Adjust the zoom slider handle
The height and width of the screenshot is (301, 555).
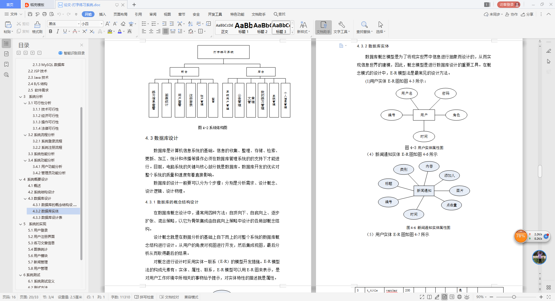pos(514,297)
